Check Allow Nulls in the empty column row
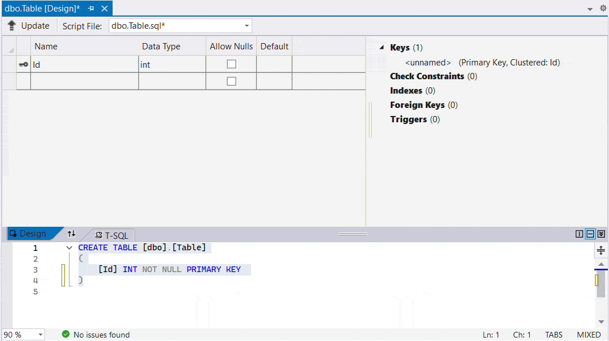This screenshot has width=609, height=341. click(231, 81)
